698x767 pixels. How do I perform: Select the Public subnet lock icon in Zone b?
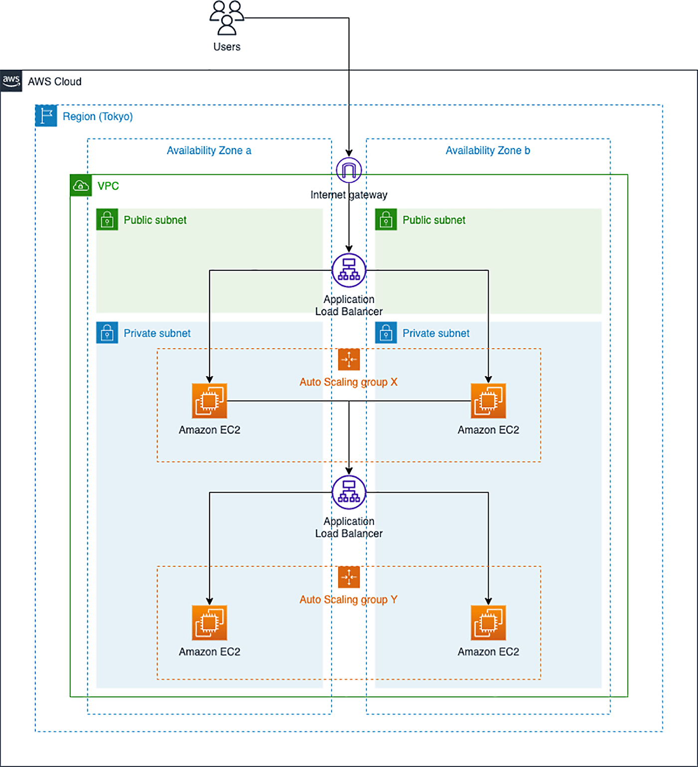[x=386, y=220]
